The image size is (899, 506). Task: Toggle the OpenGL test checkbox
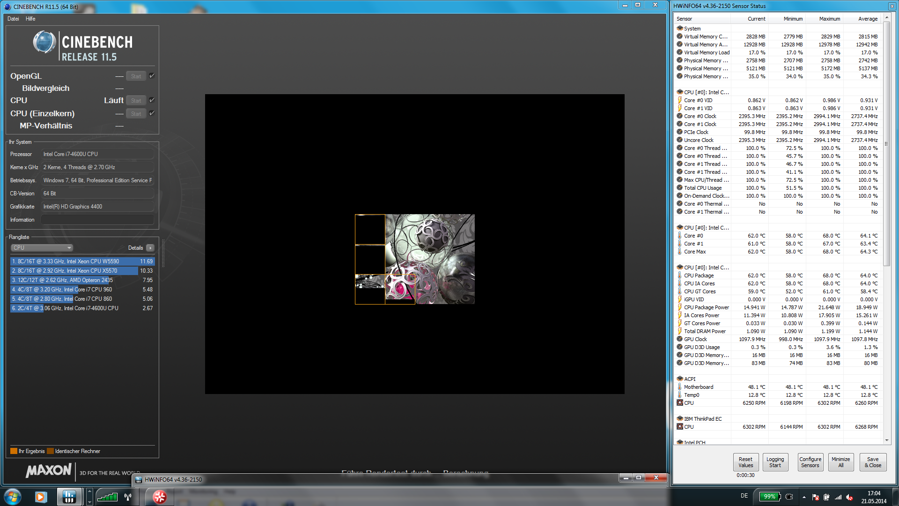click(152, 76)
